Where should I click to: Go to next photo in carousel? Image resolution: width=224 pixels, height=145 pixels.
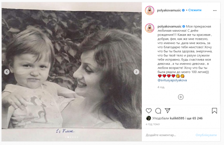[x=136, y=72]
